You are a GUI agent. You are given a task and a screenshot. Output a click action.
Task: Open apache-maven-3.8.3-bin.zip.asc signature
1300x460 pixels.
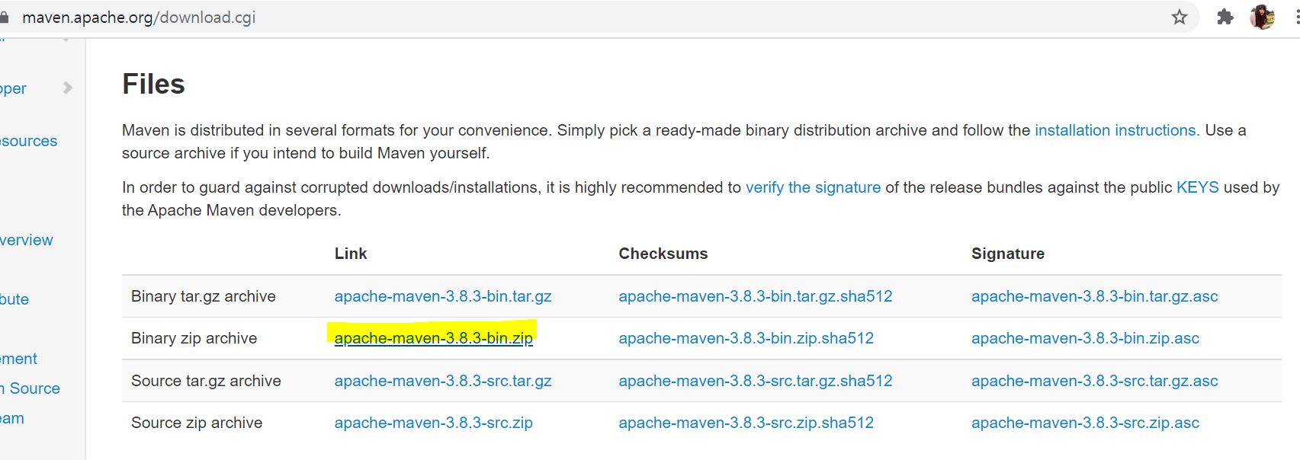(x=1085, y=338)
